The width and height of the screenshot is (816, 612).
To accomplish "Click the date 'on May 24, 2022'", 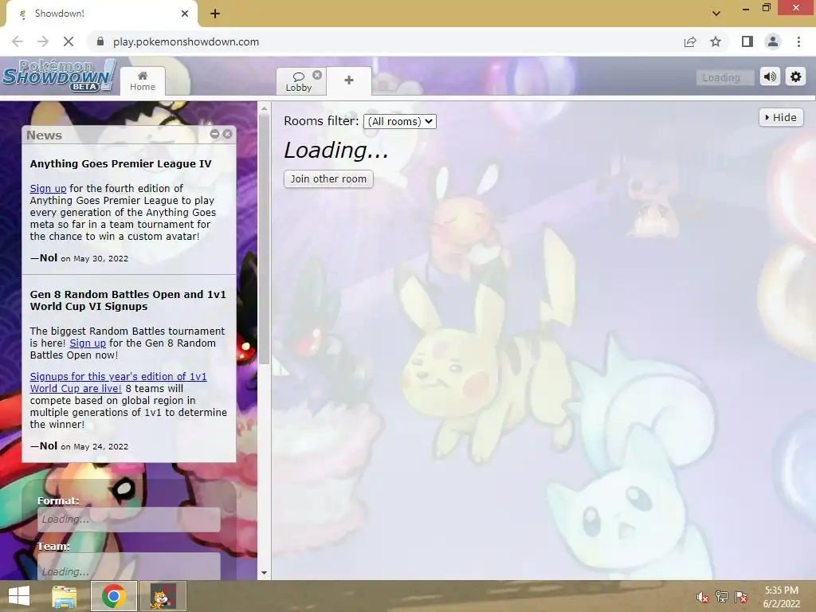I will [94, 446].
